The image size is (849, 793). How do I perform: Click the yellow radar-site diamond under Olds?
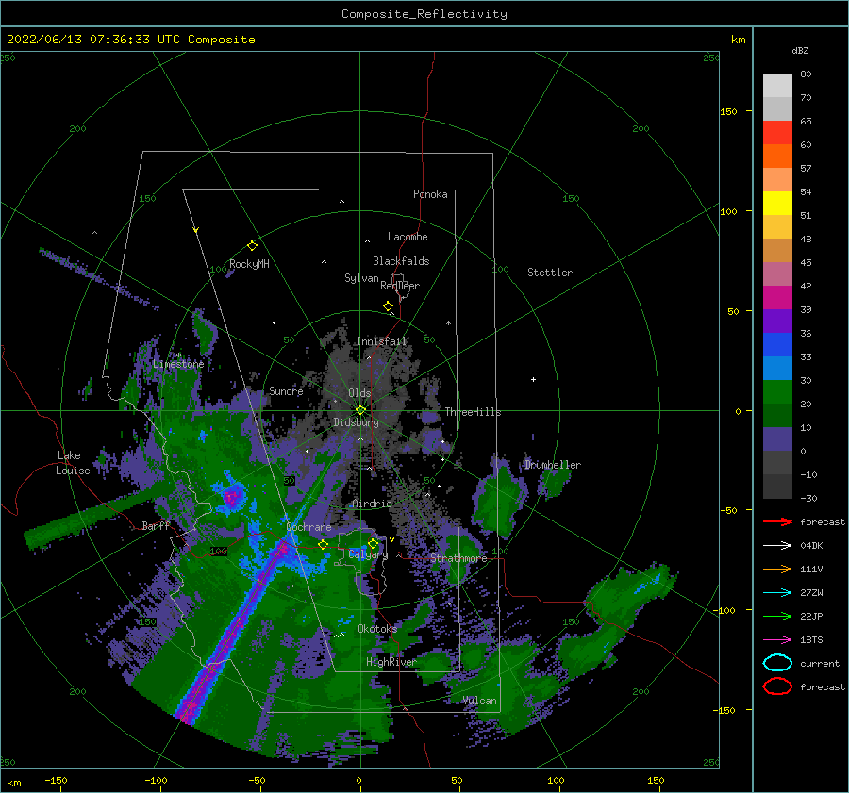(x=360, y=410)
